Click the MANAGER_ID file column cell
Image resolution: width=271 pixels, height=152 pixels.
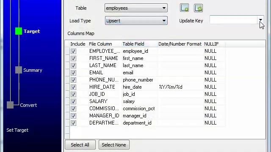[105, 116]
